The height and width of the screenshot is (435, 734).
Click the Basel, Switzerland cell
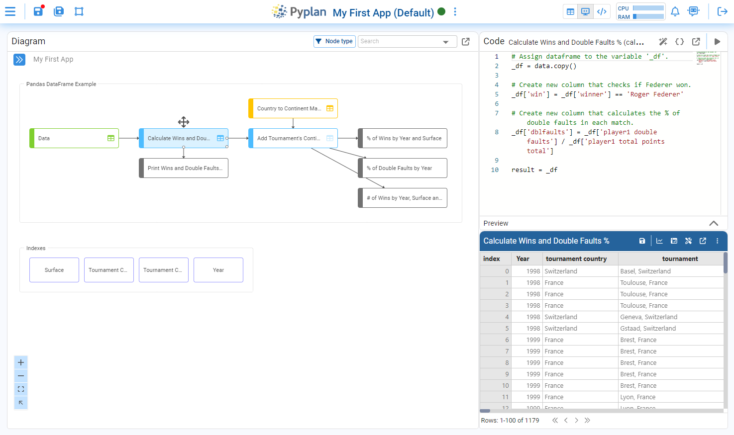671,271
